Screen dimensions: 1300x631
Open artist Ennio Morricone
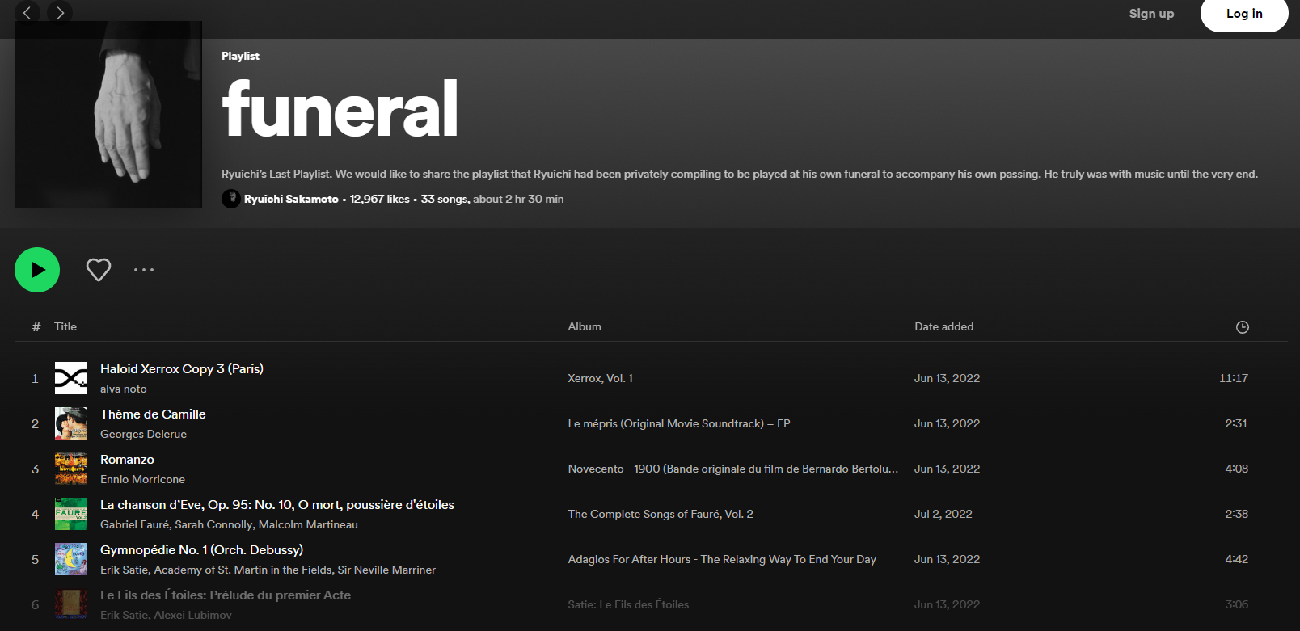tap(142, 479)
